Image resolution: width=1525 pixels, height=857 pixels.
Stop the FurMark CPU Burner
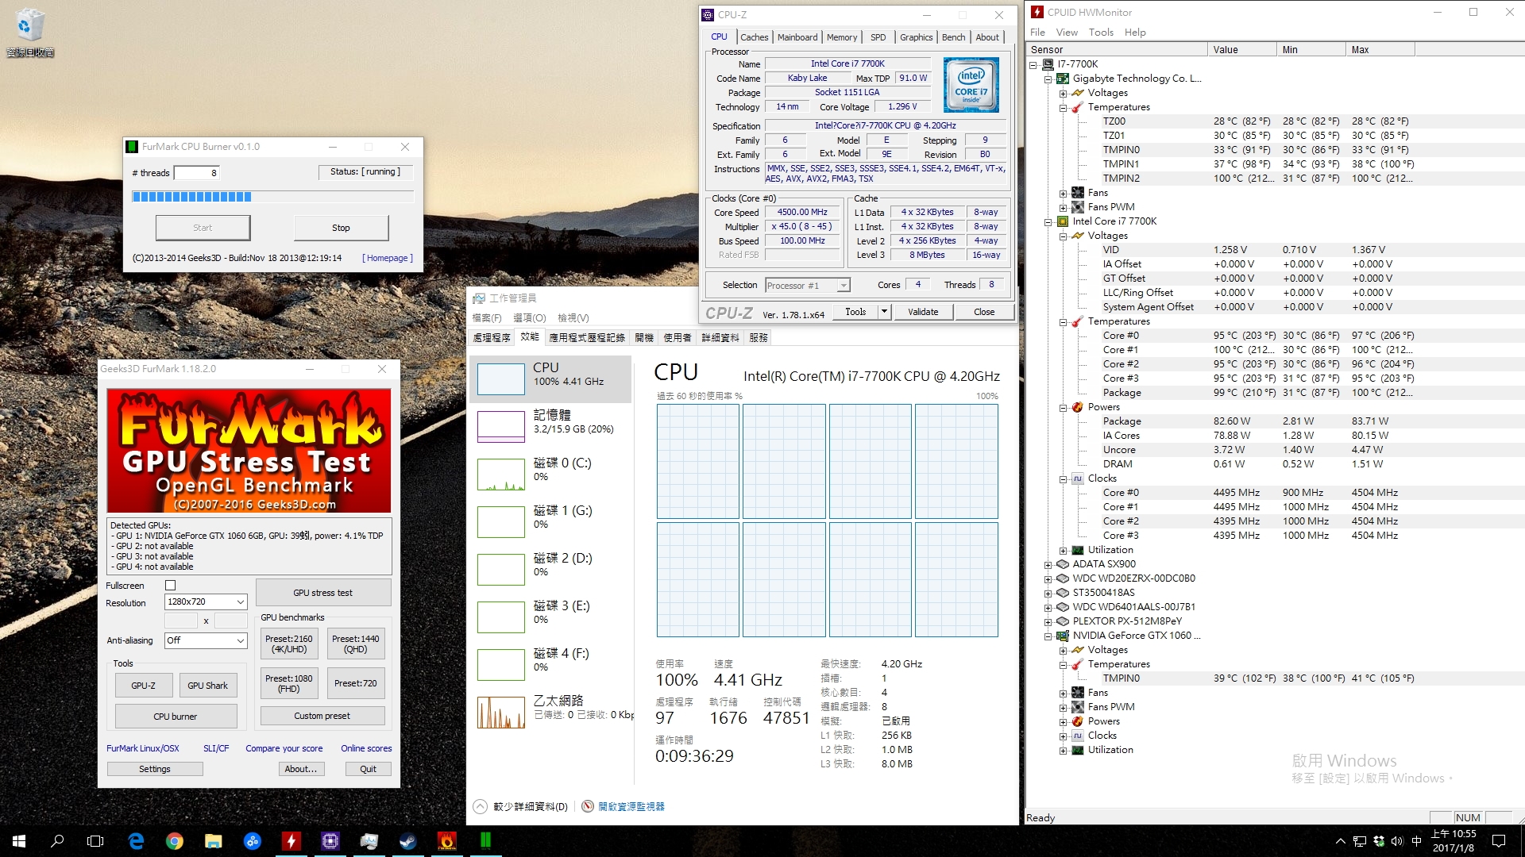[x=341, y=228]
